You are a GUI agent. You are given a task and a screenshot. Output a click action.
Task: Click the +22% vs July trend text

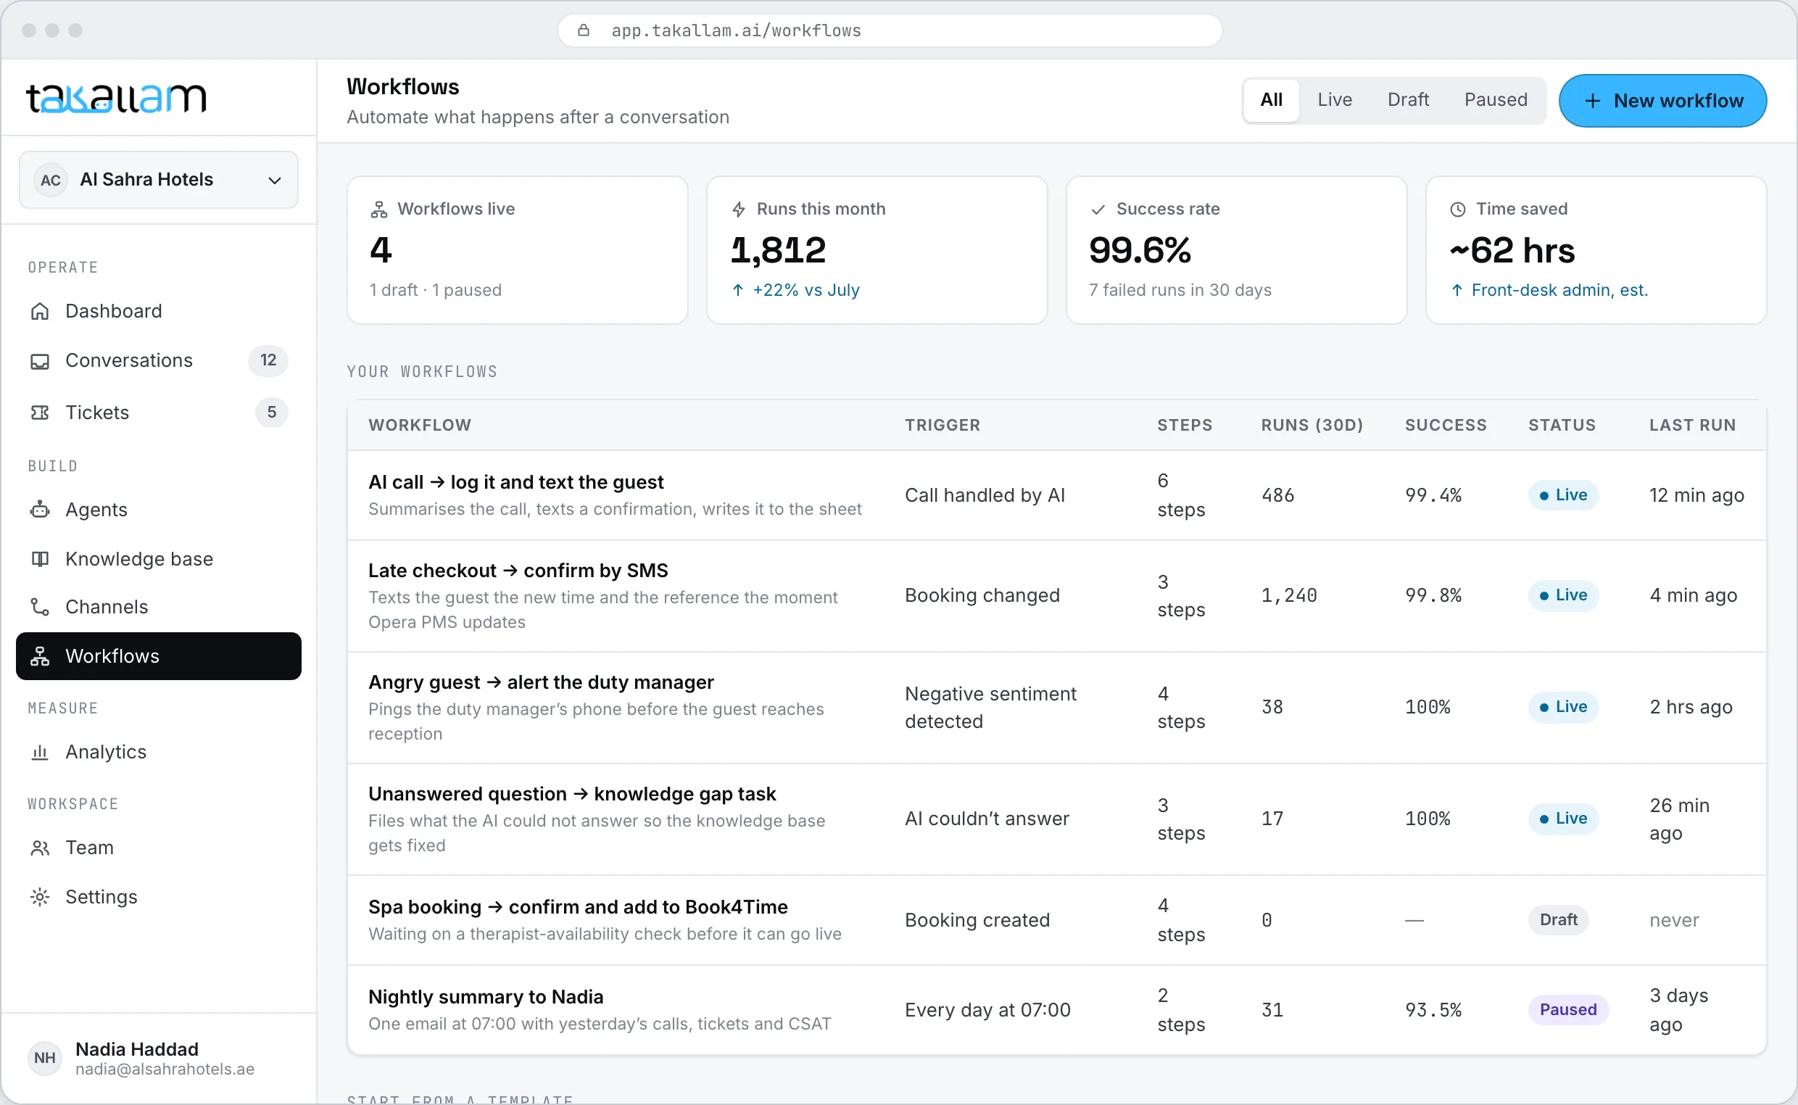tap(806, 290)
